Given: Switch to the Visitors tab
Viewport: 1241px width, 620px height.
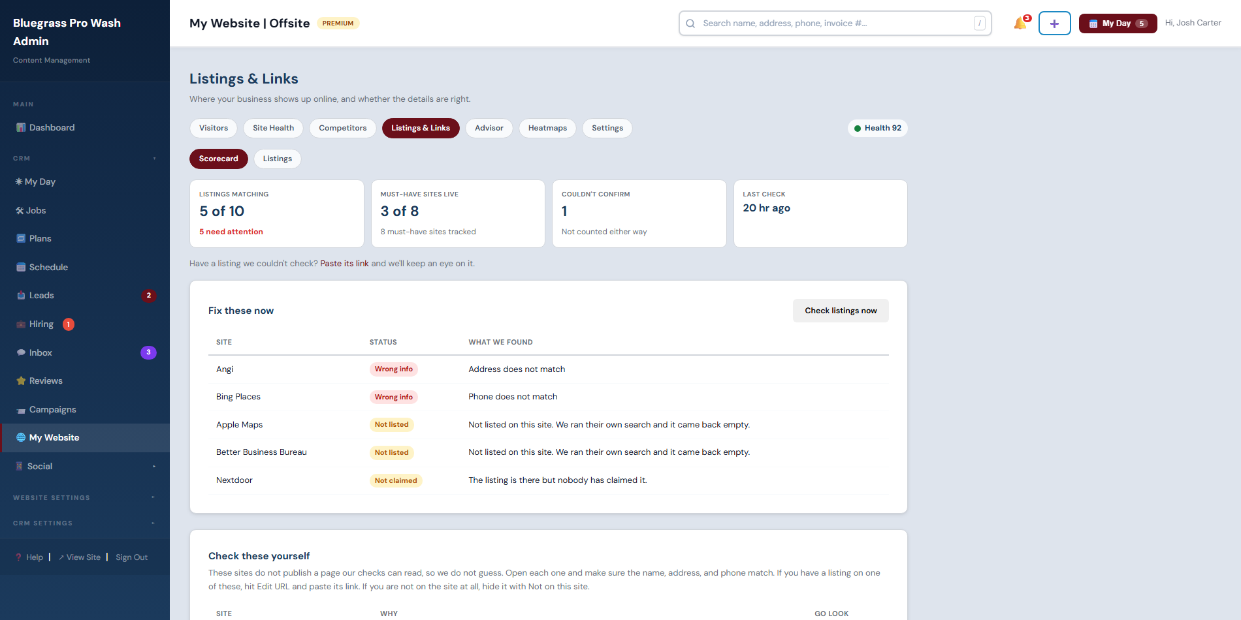Looking at the screenshot, I should click(214, 128).
